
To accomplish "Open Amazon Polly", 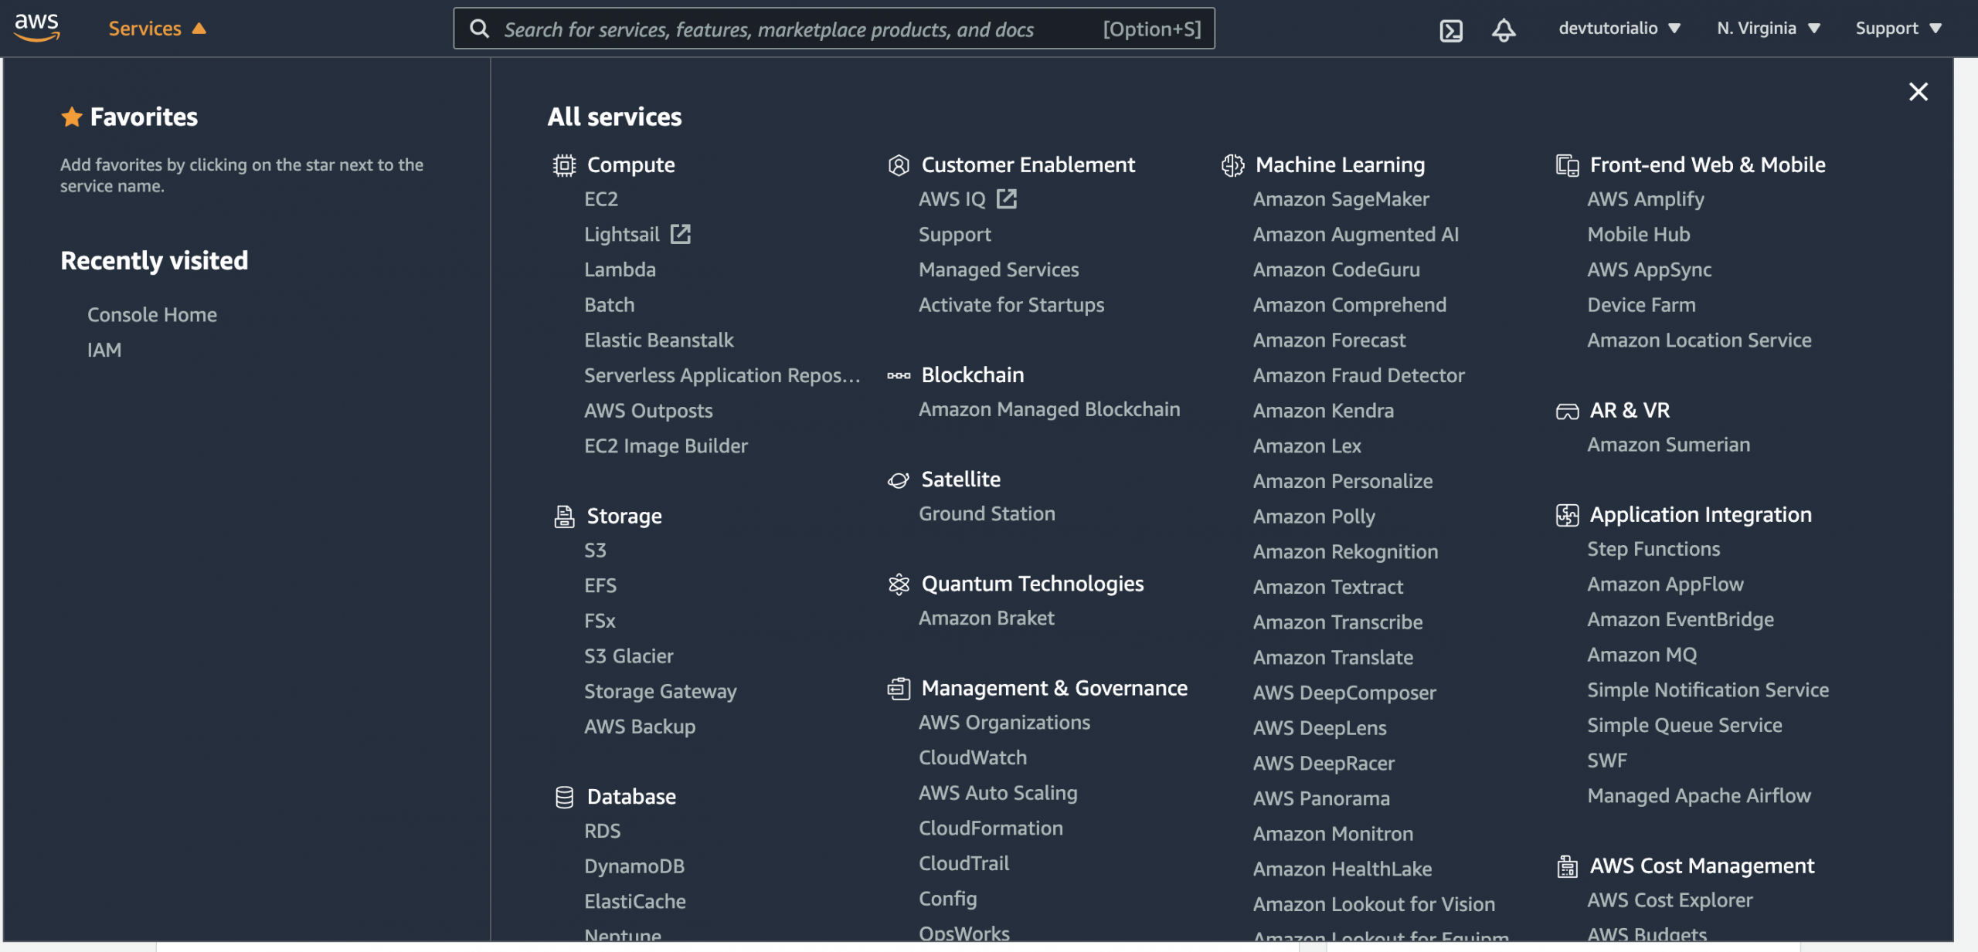I will [1314, 517].
